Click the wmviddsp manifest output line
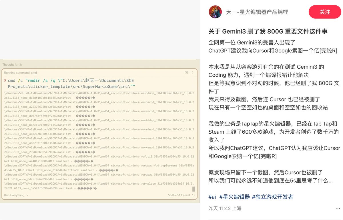This screenshot has width=343, height=220. [99, 123]
